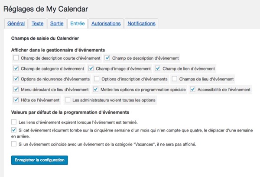The image size is (260, 177).
Task: Uncheck Champ de description d'événement
Action: point(107,58)
